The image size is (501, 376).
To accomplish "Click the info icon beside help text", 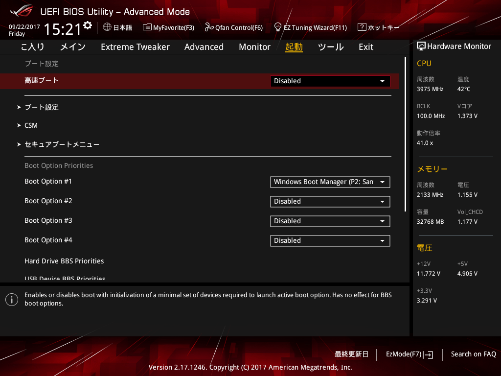I will click(x=12, y=300).
